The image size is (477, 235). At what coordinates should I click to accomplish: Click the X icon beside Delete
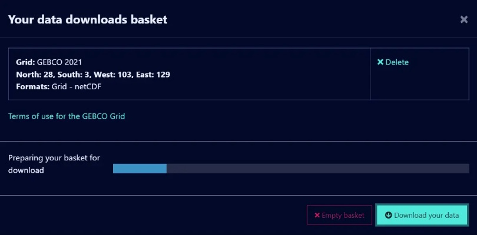[380, 62]
